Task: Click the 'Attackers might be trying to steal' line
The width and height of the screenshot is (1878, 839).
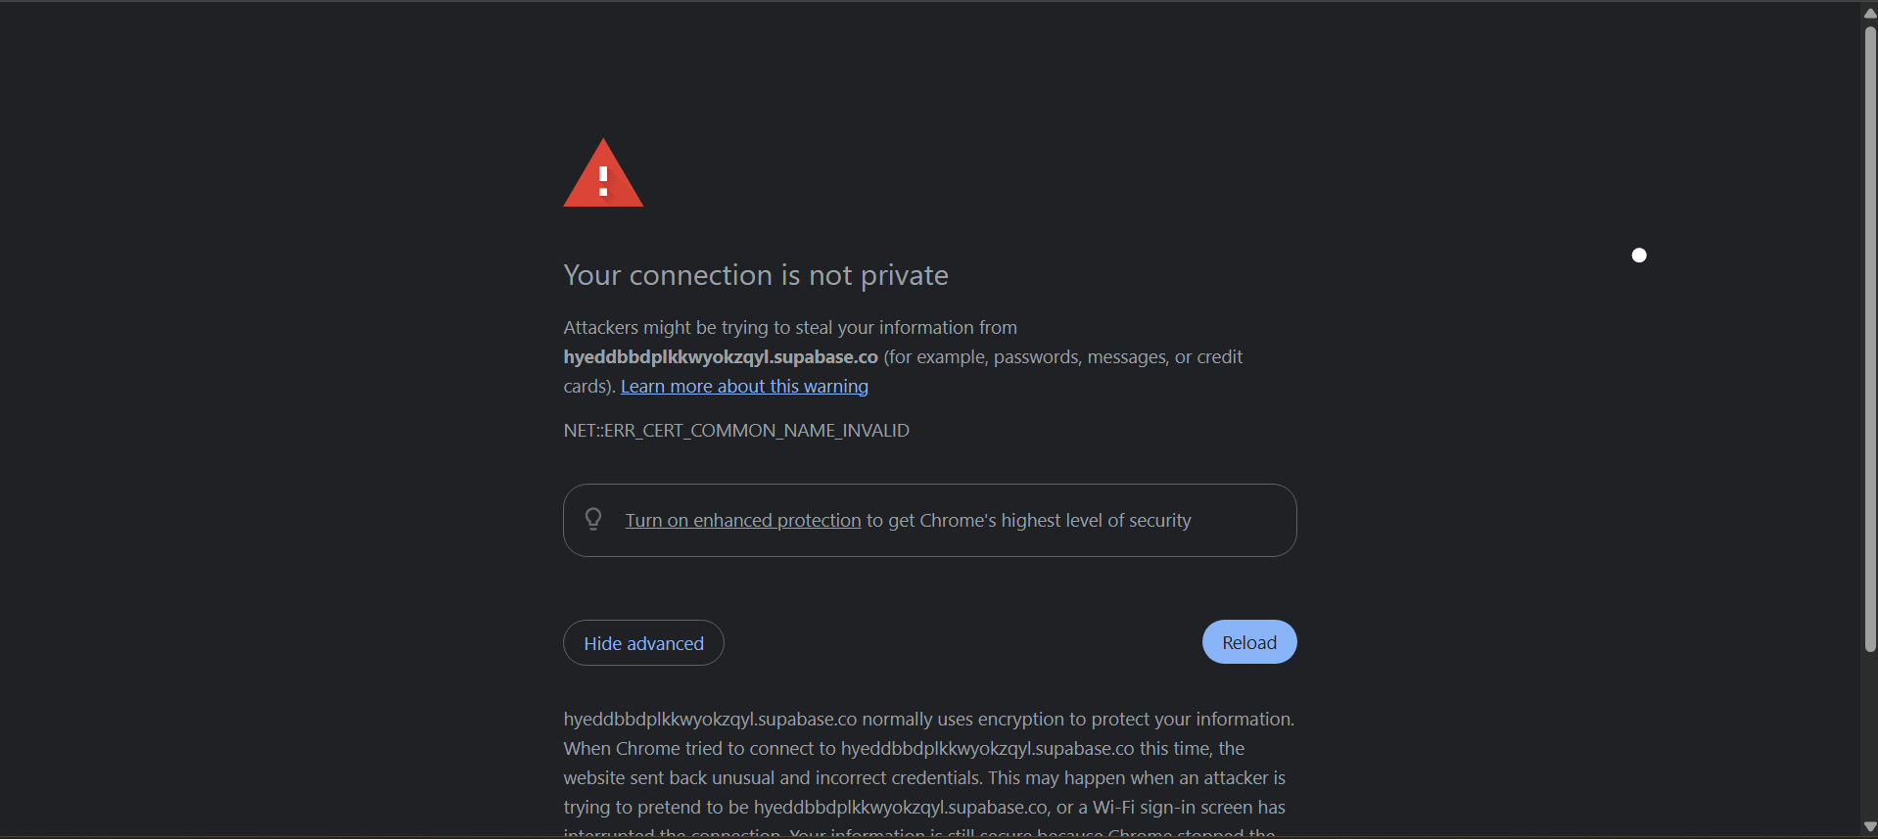Action: (790, 328)
